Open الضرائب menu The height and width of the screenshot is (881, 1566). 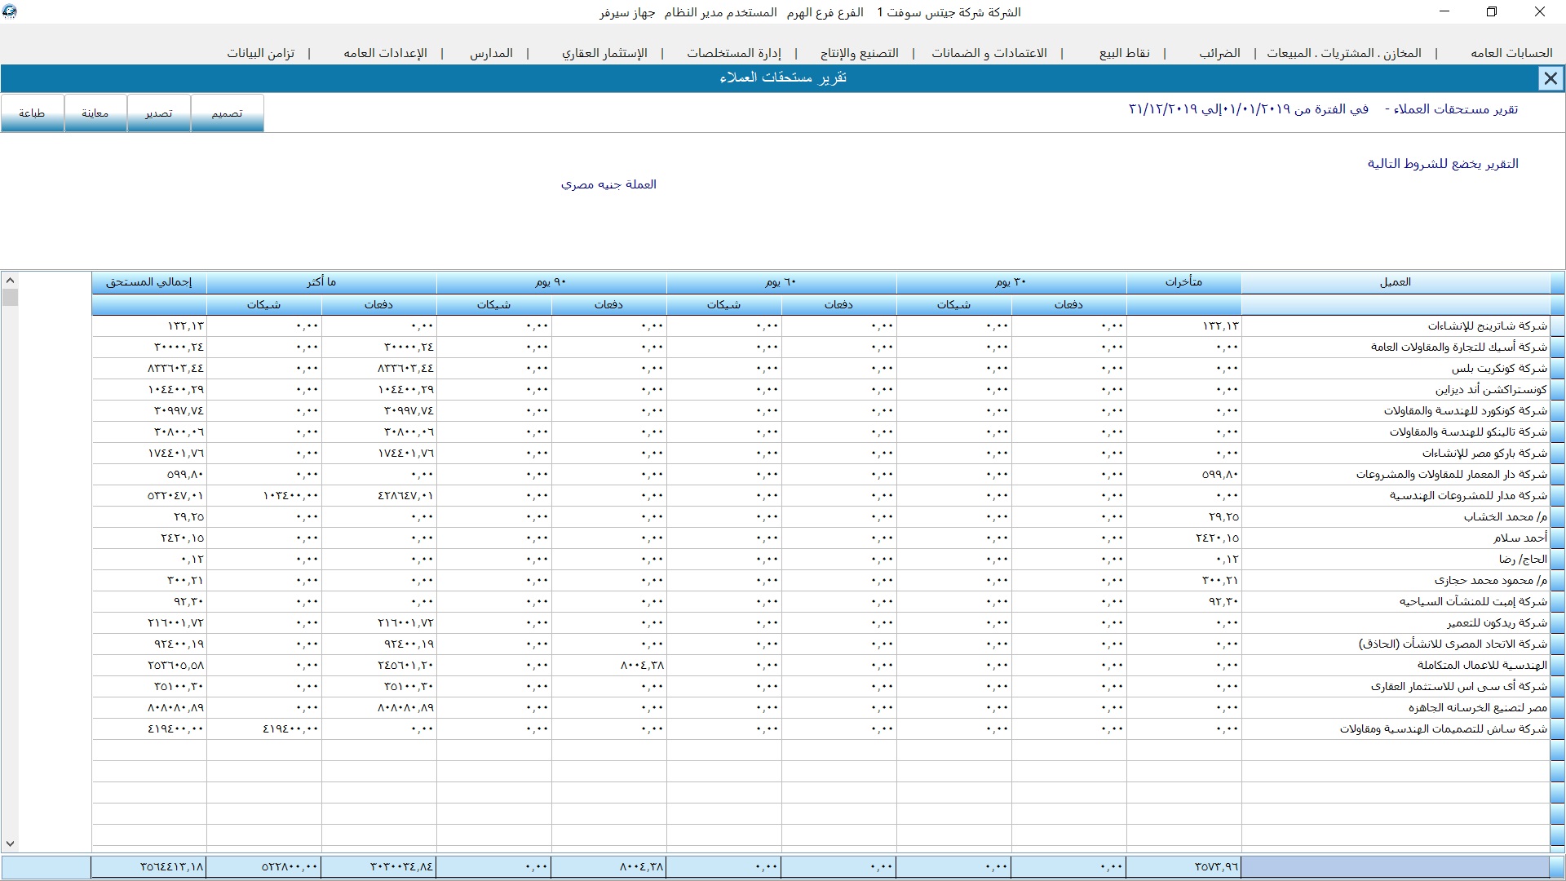click(1219, 53)
